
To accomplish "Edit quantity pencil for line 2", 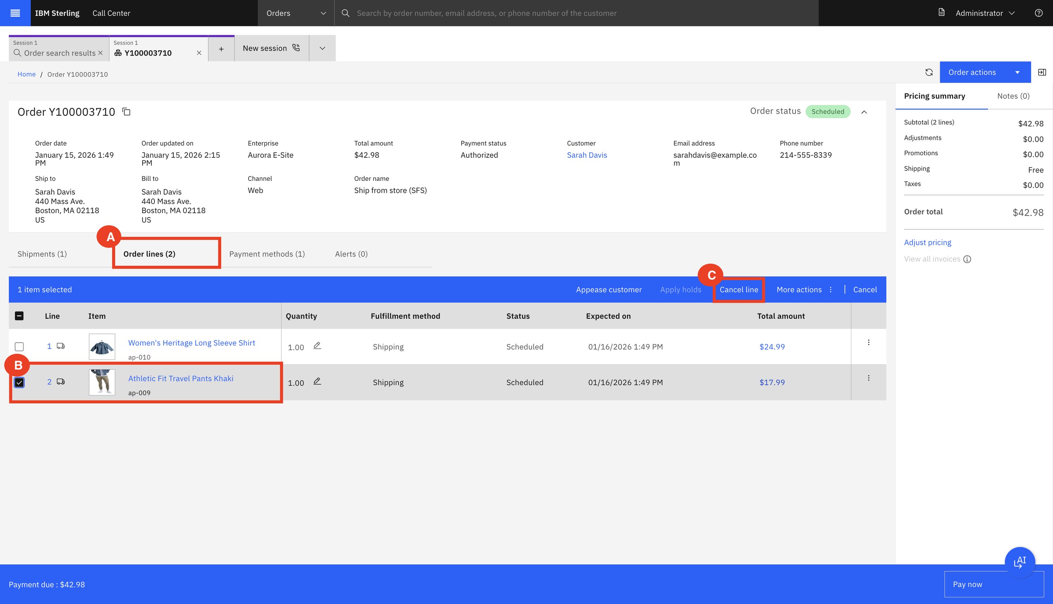I will pyautogui.click(x=317, y=381).
